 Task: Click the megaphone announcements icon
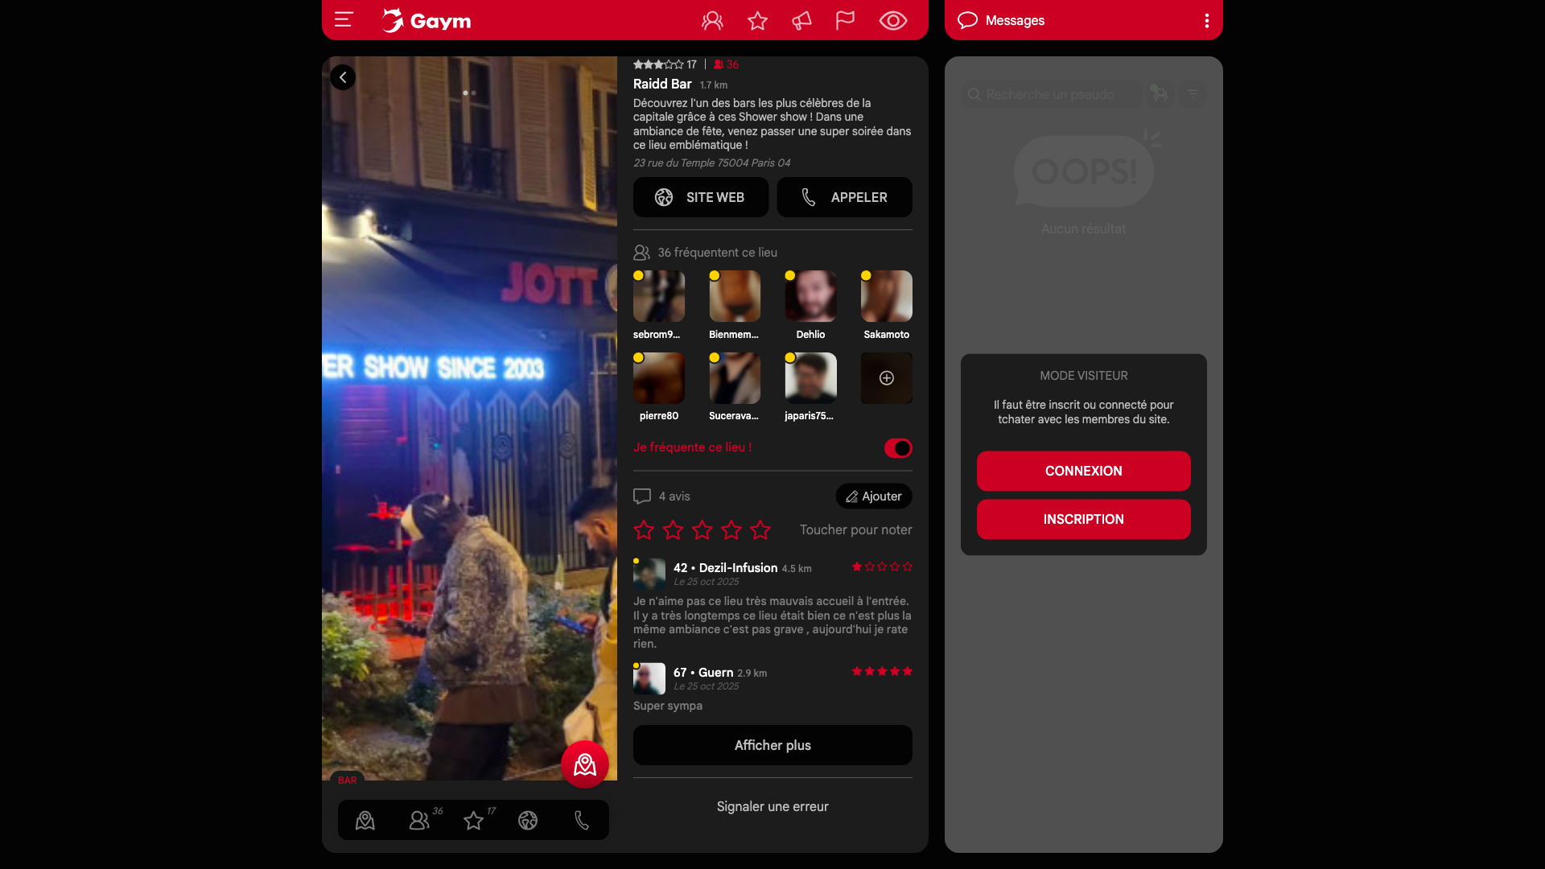pos(801,21)
